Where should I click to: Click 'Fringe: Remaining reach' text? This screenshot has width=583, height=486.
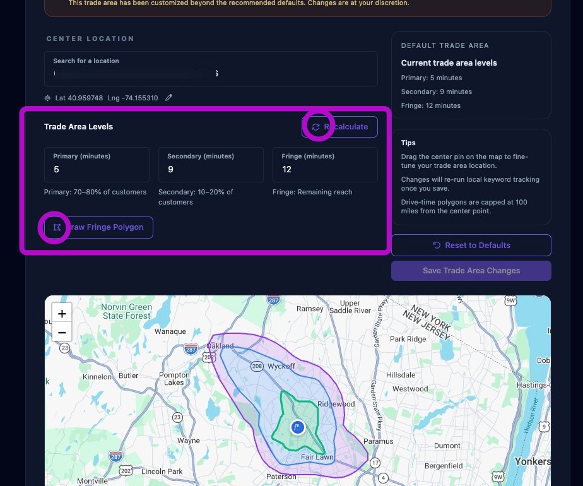coord(312,192)
